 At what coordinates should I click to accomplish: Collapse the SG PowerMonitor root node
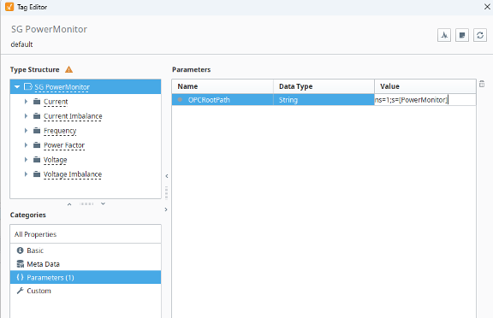[17, 86]
